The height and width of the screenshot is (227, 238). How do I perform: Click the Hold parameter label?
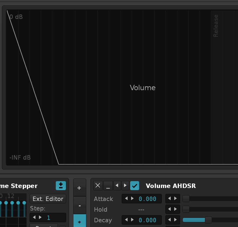point(101,210)
